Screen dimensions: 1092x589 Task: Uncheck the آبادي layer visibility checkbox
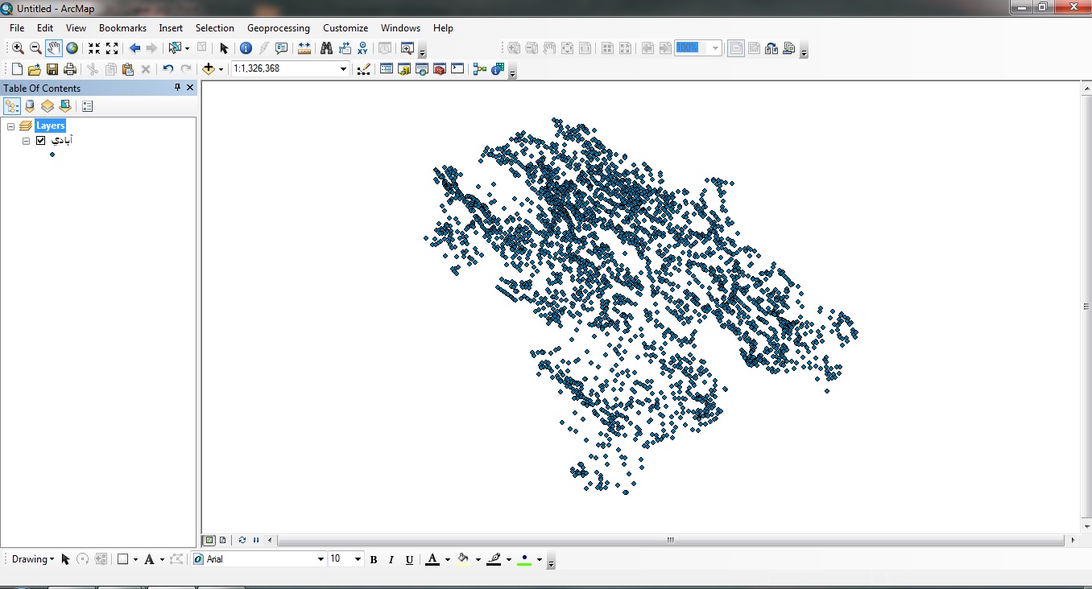click(x=41, y=141)
